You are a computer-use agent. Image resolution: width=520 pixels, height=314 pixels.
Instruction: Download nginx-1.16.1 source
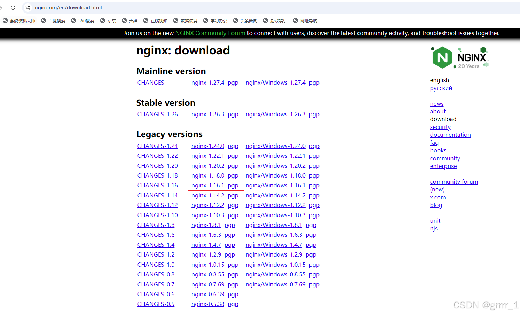208,185
